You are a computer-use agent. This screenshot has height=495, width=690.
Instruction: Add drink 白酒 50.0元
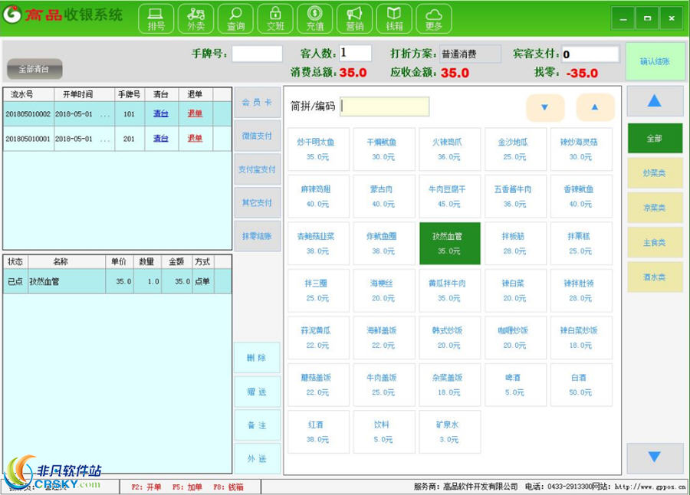point(581,385)
